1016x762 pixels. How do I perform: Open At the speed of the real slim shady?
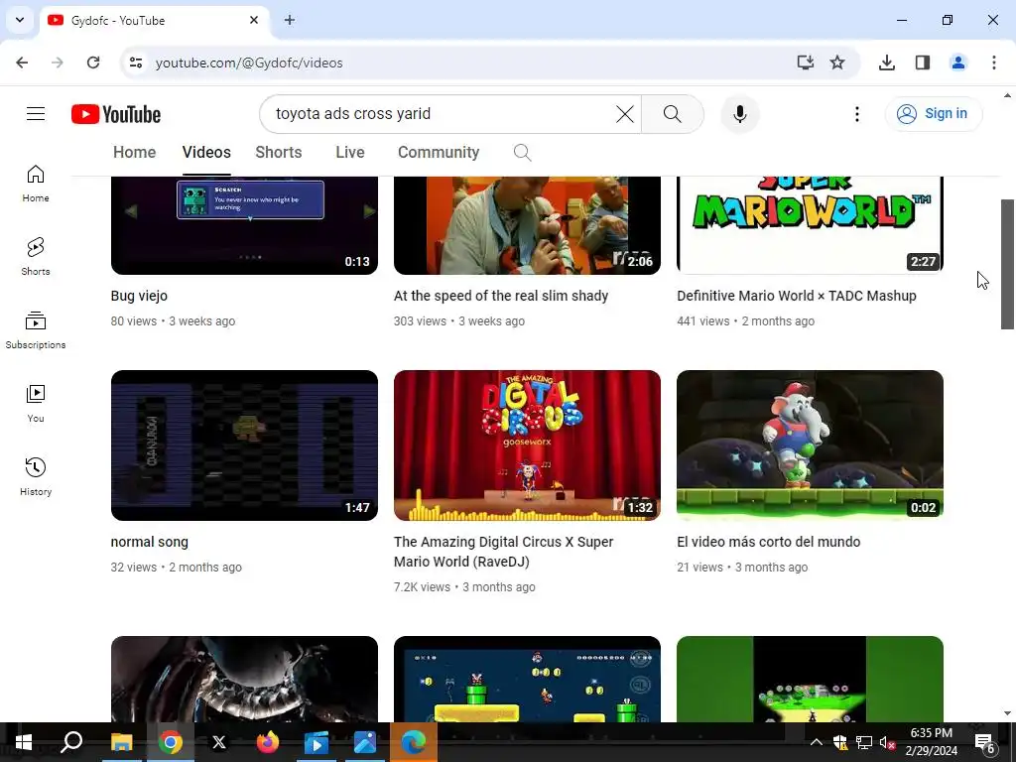[x=501, y=296]
